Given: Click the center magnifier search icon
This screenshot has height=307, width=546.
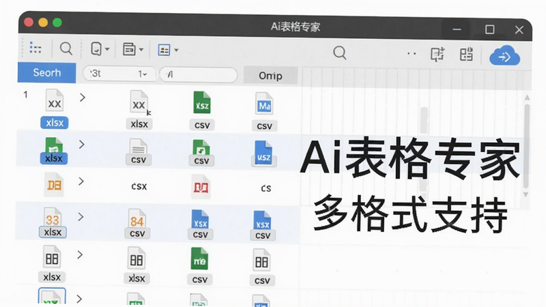Looking at the screenshot, I should pyautogui.click(x=339, y=53).
